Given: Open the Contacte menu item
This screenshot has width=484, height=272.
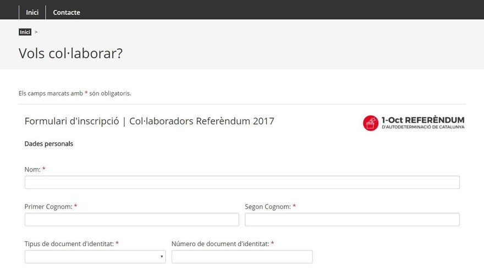Looking at the screenshot, I should (x=67, y=13).
